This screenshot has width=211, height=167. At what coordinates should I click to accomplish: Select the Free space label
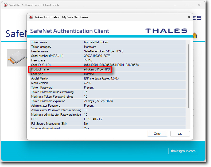(38, 60)
